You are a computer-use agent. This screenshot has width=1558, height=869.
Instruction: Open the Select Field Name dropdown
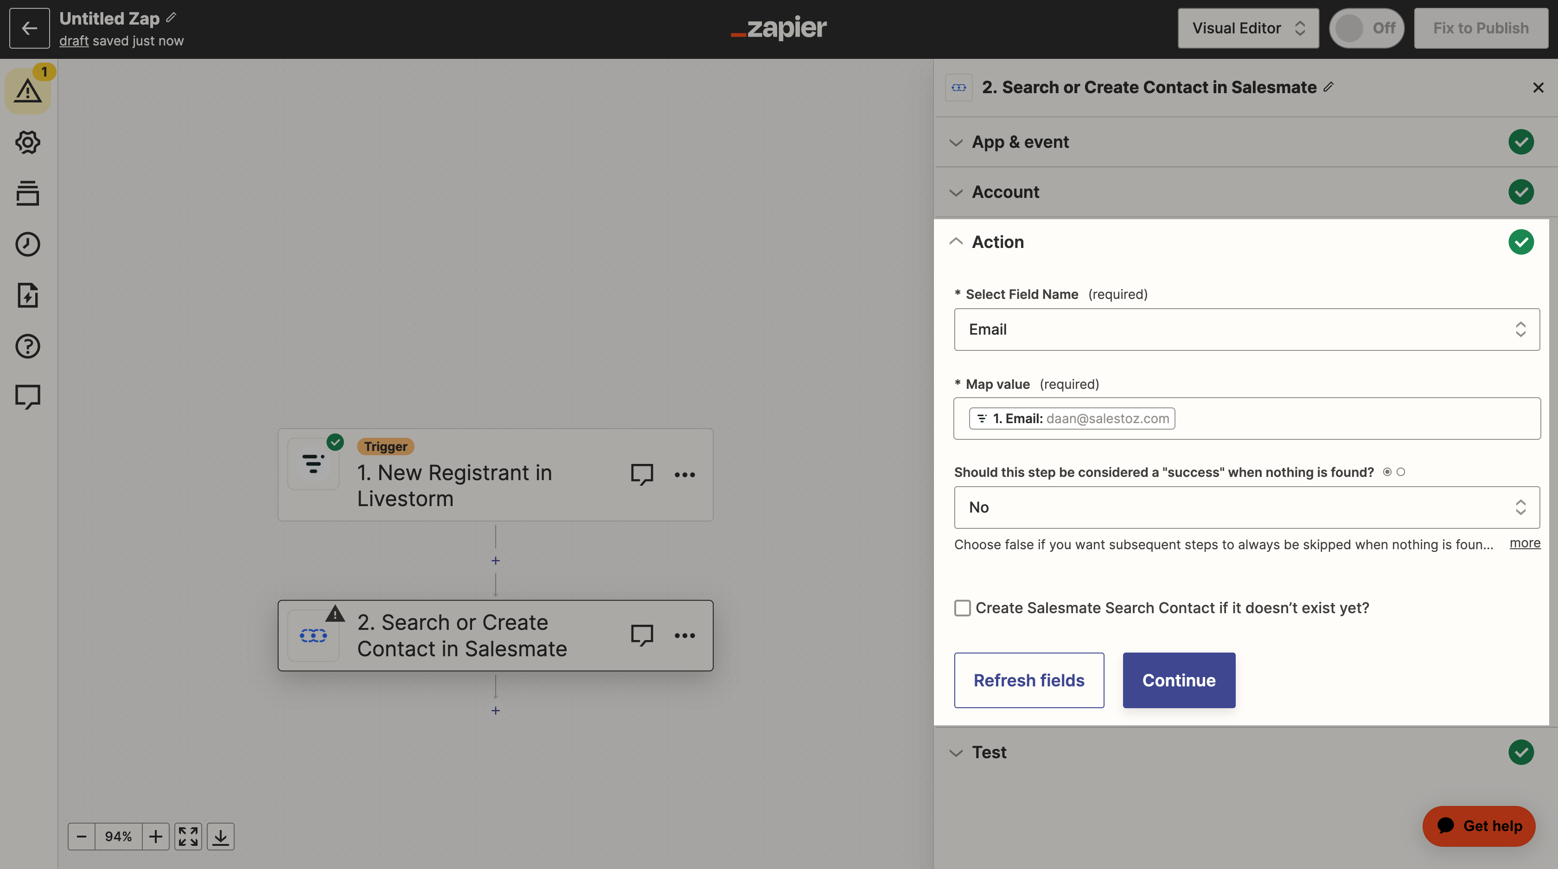(x=1246, y=330)
